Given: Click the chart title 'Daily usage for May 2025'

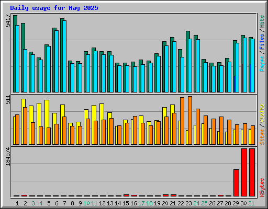Looking at the screenshot, I should pos(54,8).
